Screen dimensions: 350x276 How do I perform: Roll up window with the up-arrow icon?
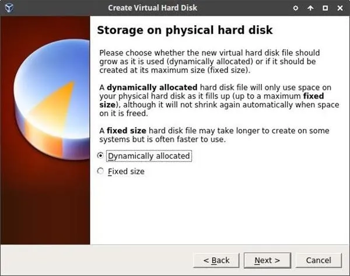point(310,8)
